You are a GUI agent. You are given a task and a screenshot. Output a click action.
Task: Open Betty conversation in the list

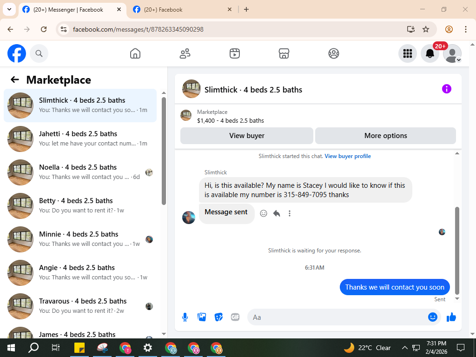point(80,206)
